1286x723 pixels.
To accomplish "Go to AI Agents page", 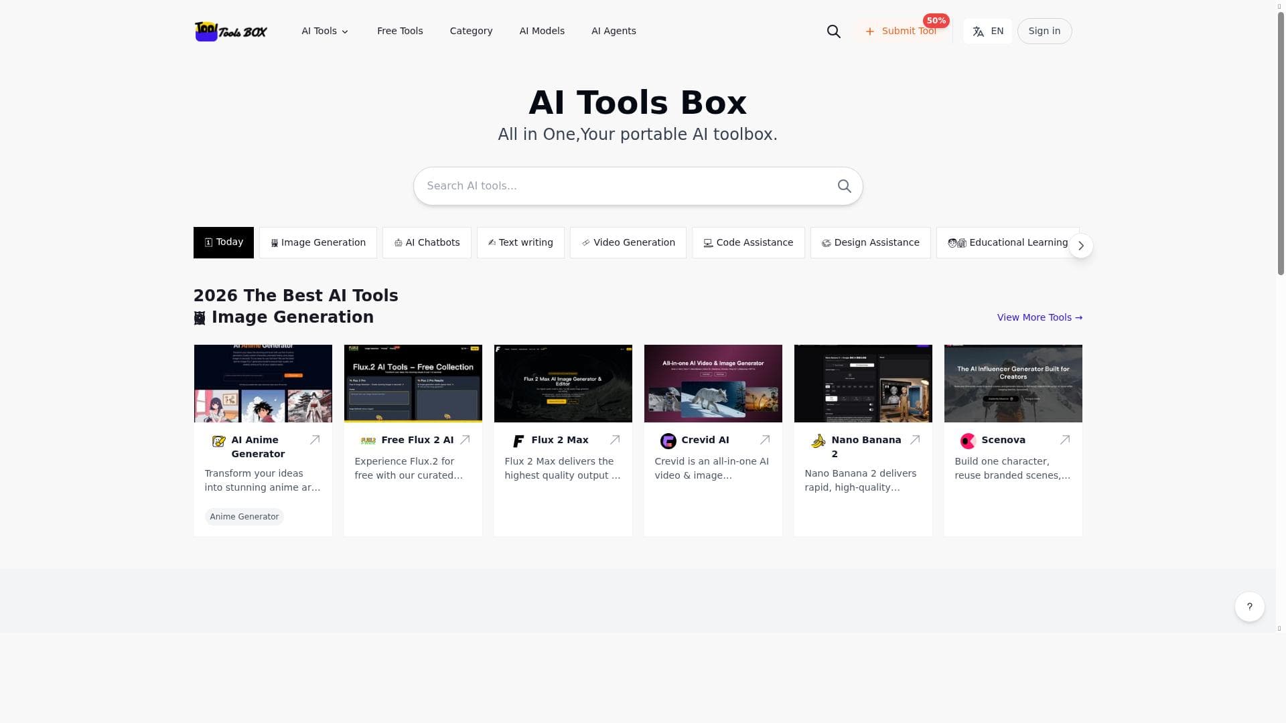I will [614, 31].
